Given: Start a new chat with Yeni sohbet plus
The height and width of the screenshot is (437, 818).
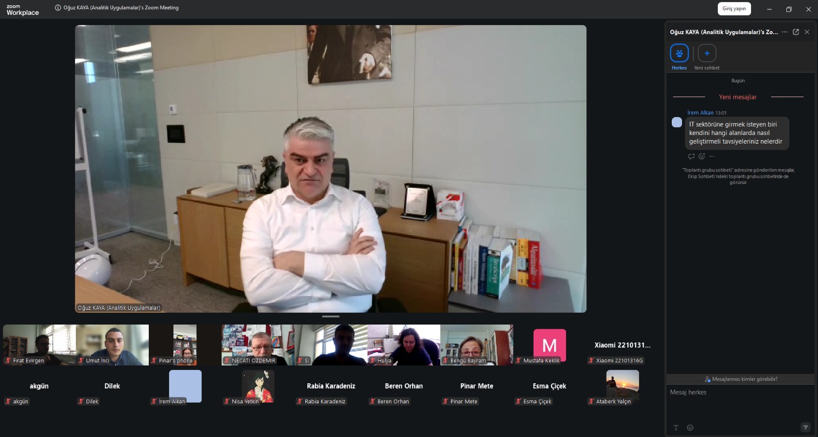Looking at the screenshot, I should click(707, 53).
